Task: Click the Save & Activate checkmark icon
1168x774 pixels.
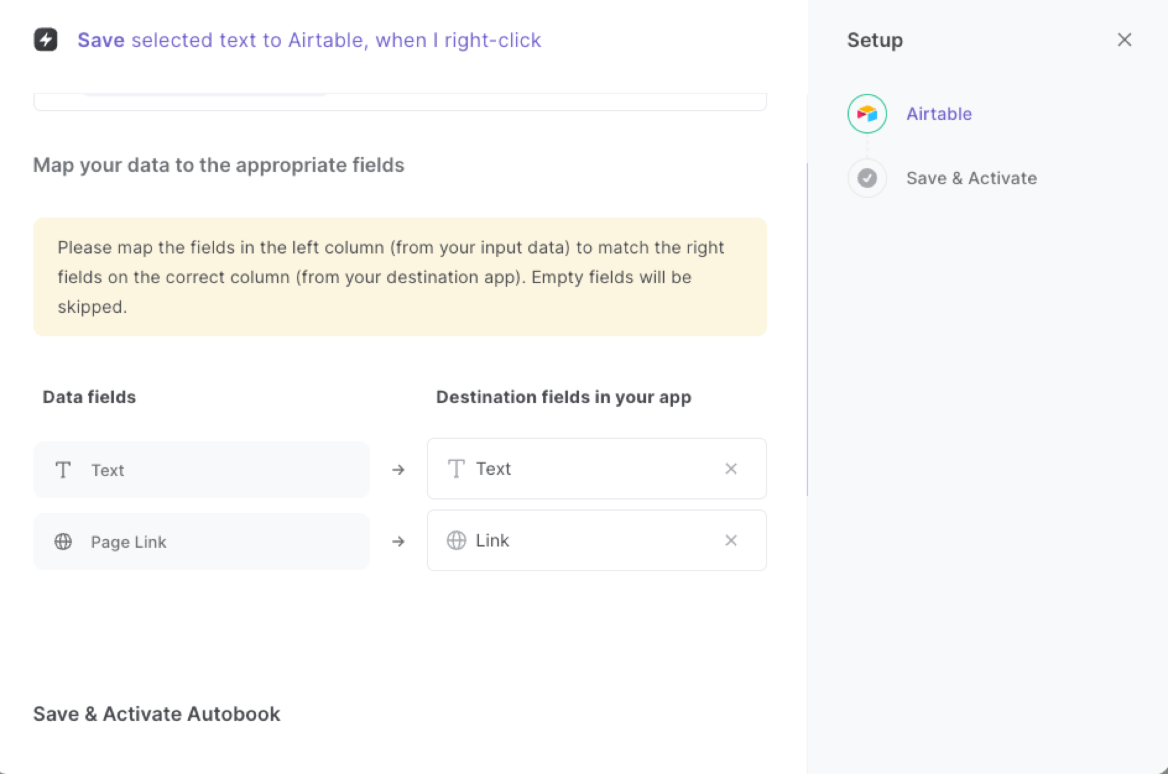Action: point(867,178)
